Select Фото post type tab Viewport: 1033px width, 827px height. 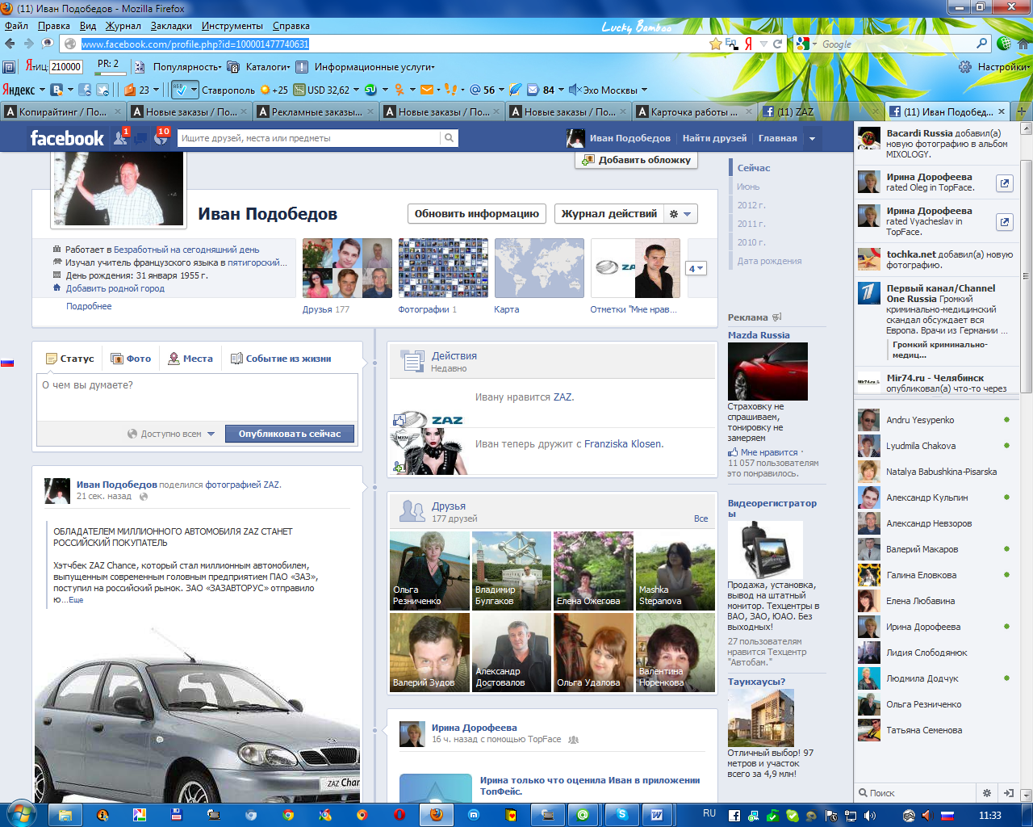point(131,359)
